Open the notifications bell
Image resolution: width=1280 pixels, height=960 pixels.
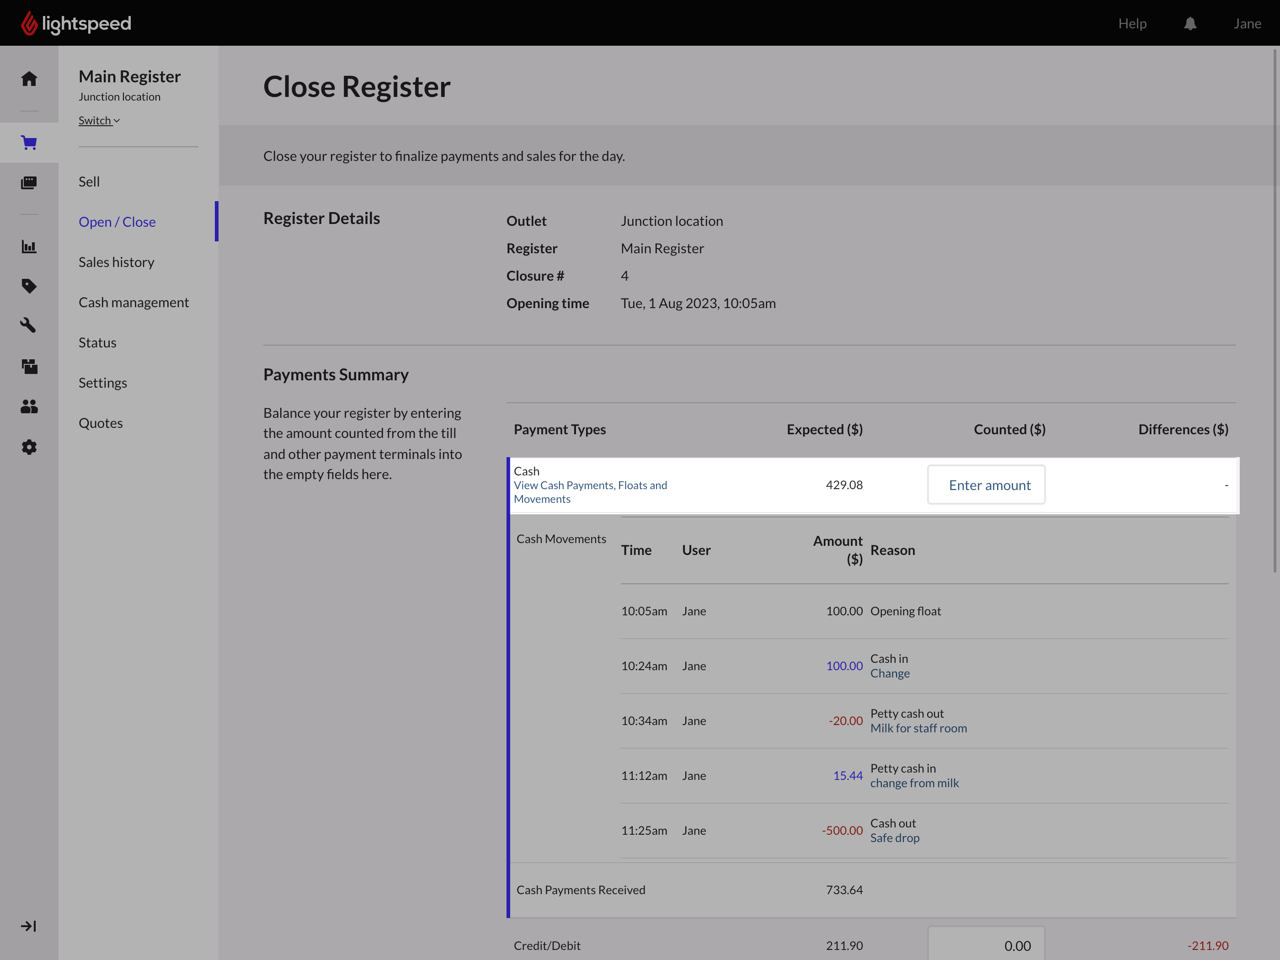click(1190, 23)
